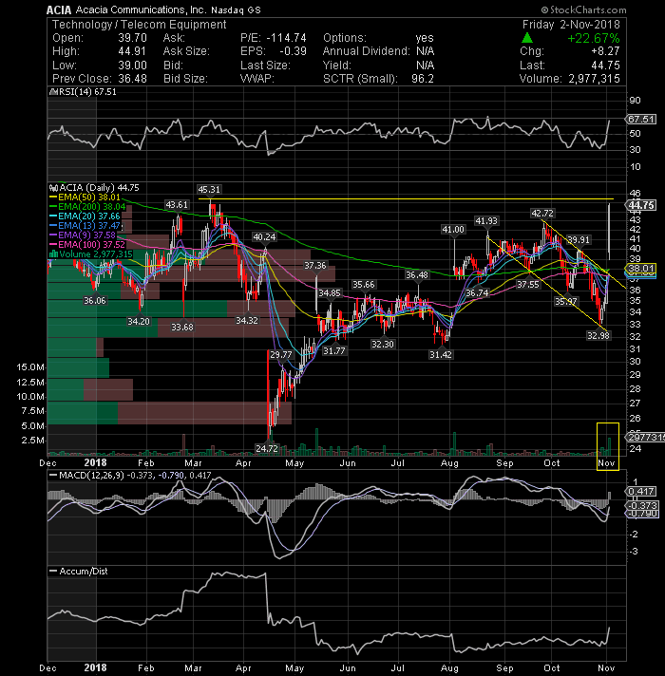Click the StockCharts.com label in the header

click(583, 9)
